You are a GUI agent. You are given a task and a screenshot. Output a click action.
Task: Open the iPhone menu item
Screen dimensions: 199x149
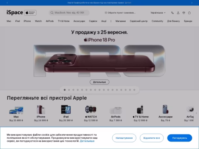point(27,21)
